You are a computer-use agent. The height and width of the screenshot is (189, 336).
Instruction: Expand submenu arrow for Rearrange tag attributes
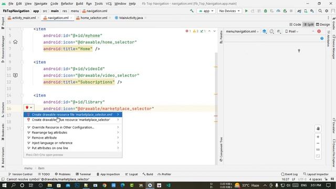tap(118, 132)
